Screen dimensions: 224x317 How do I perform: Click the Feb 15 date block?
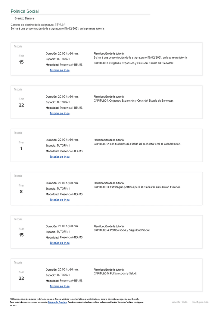[21, 59]
